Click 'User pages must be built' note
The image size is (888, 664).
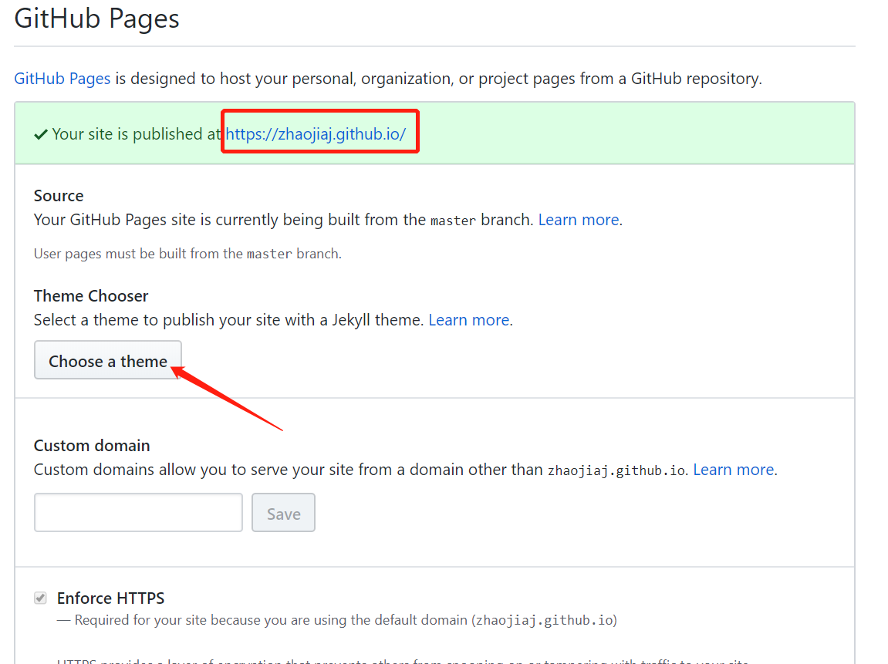pyautogui.click(x=187, y=254)
